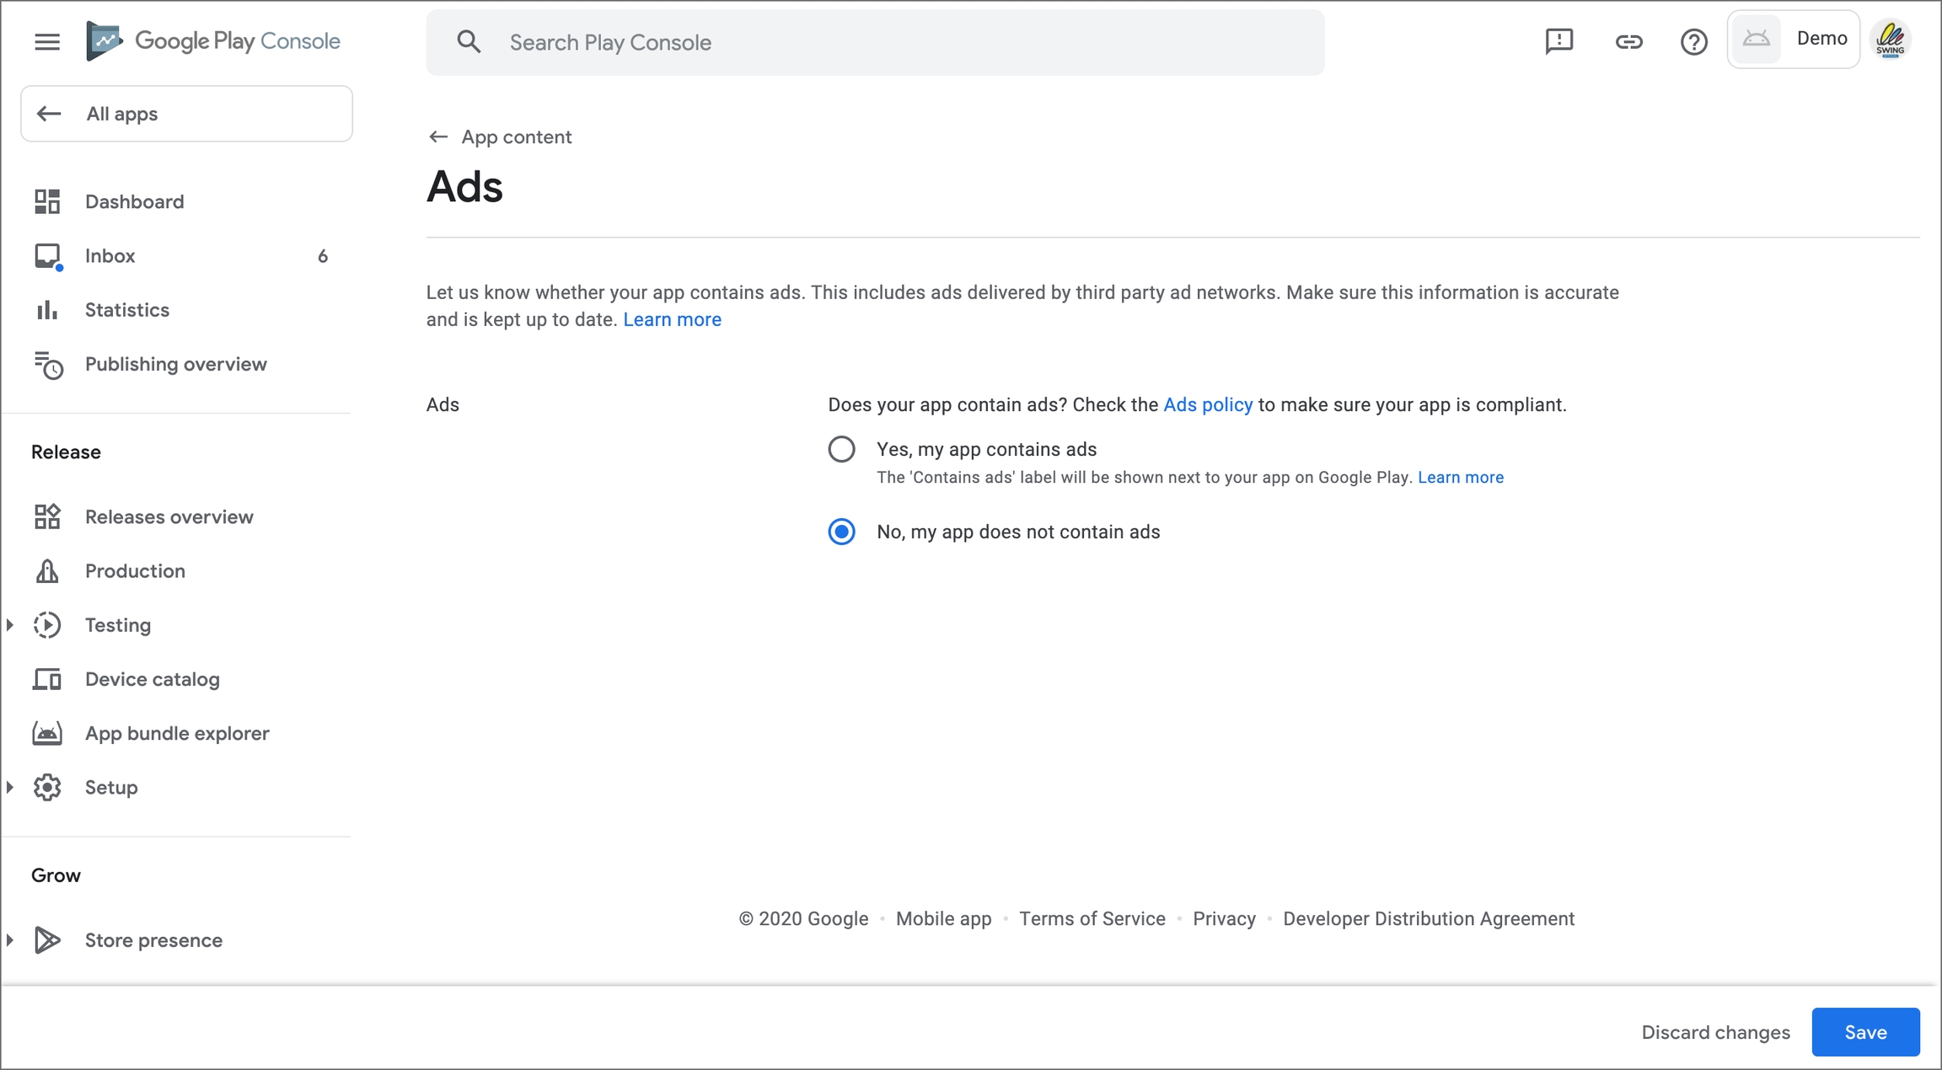Go to Statistics page

[x=127, y=310]
